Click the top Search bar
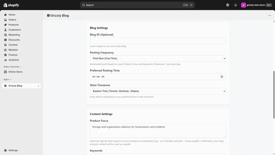275x155 pixels. 137,5
